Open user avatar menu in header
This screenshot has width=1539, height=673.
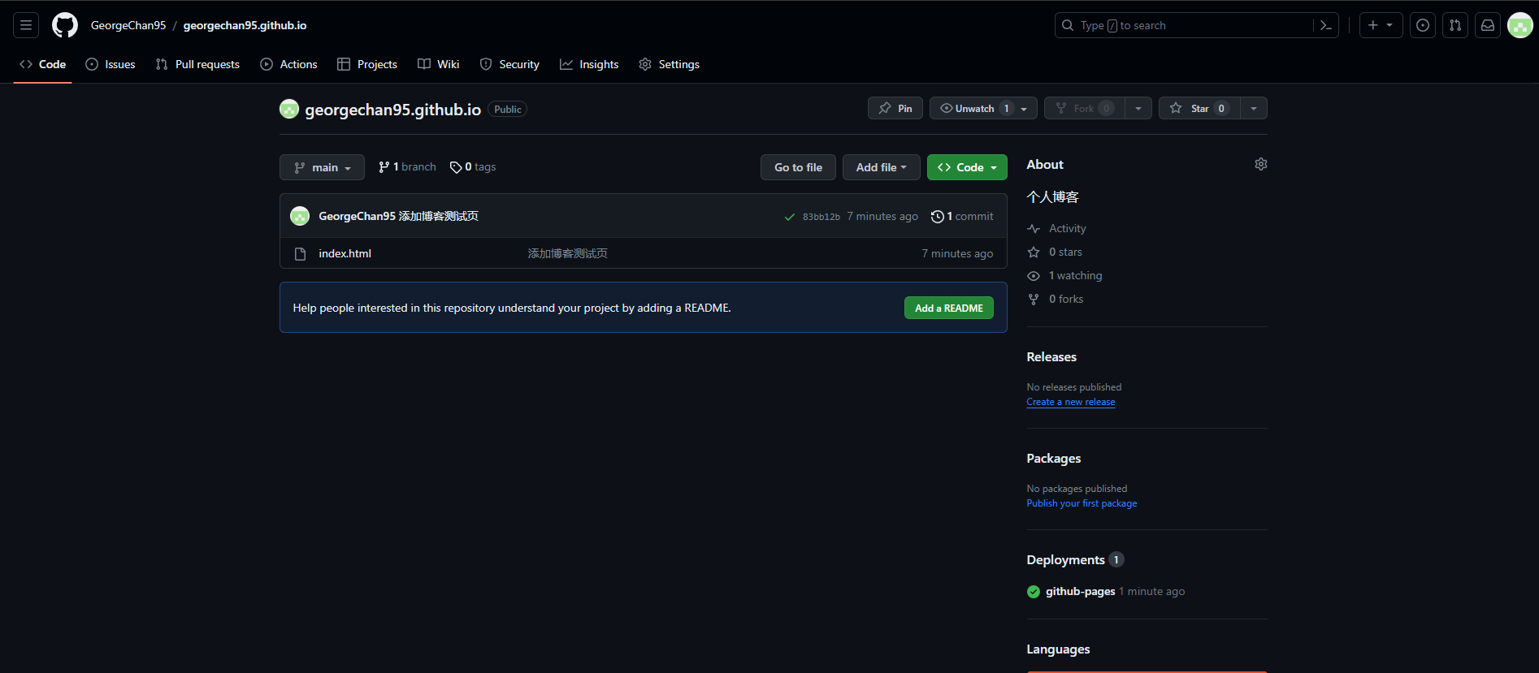[x=1520, y=25]
